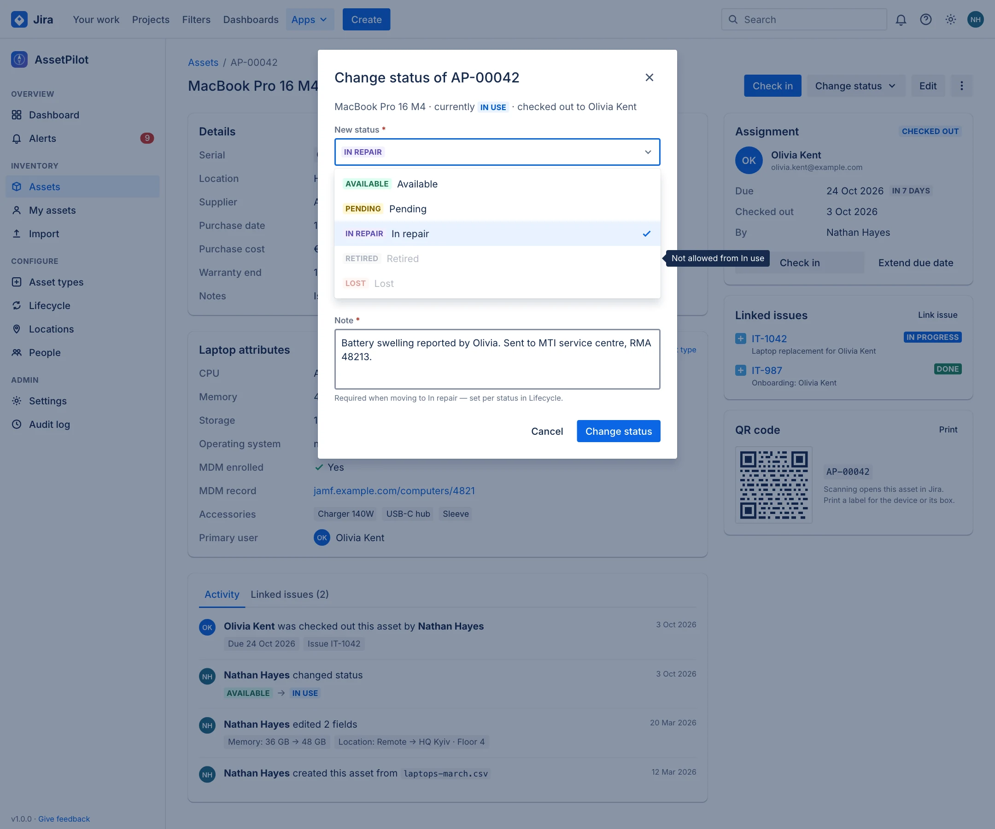Viewport: 995px width, 829px height.
Task: Click the Assets breadcrumb link
Action: (x=203, y=63)
